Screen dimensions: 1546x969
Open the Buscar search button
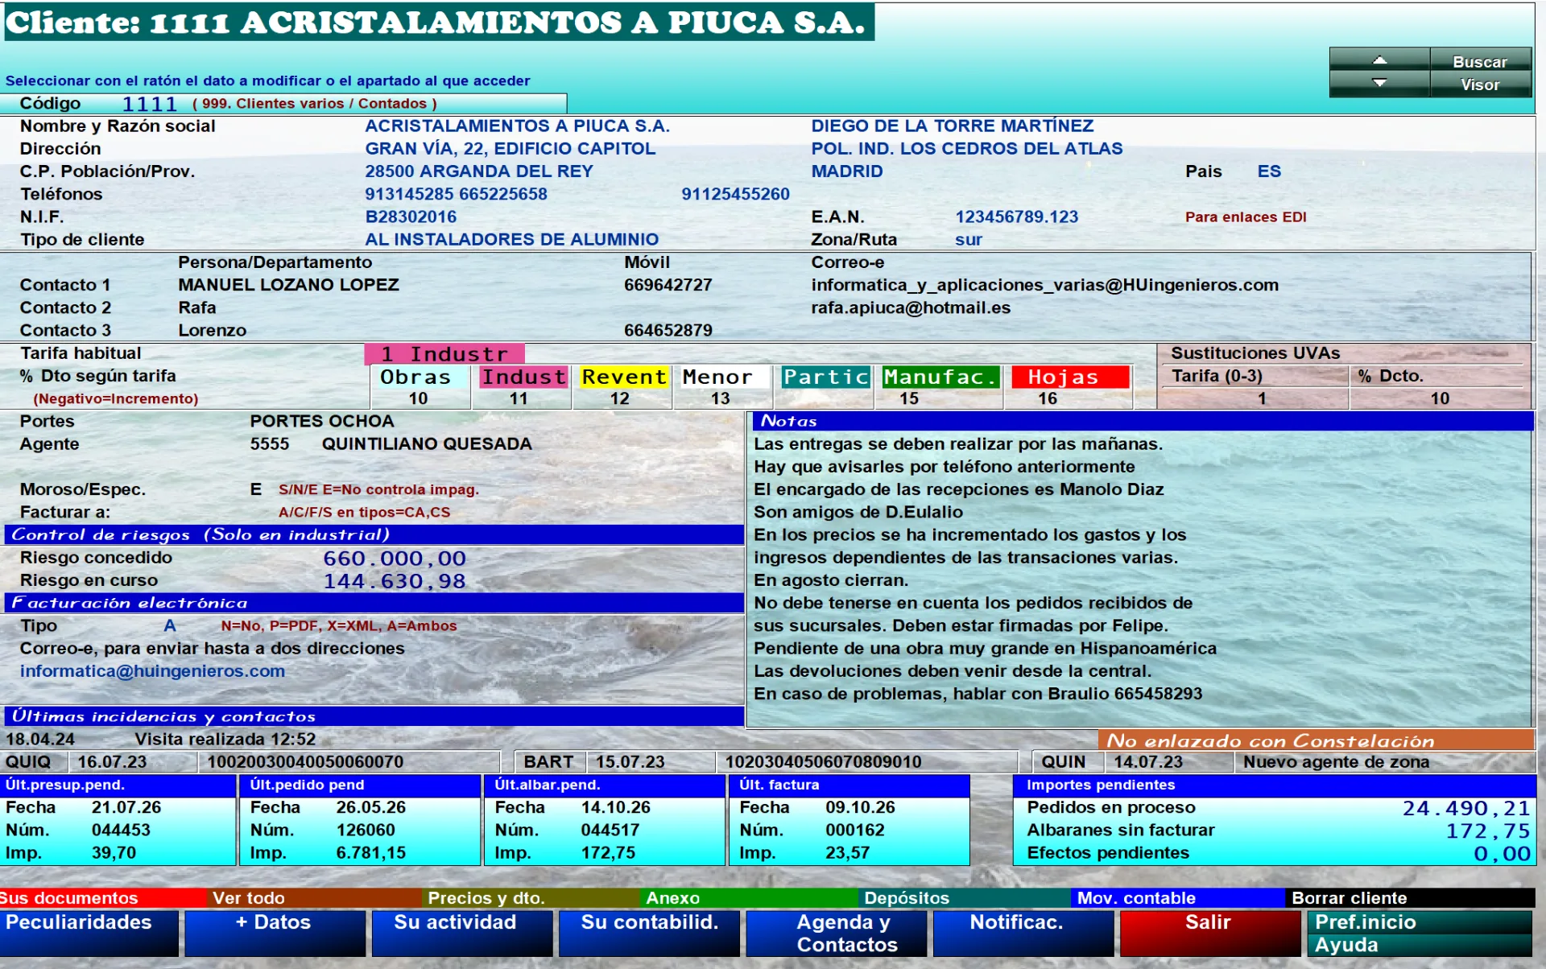(1480, 60)
